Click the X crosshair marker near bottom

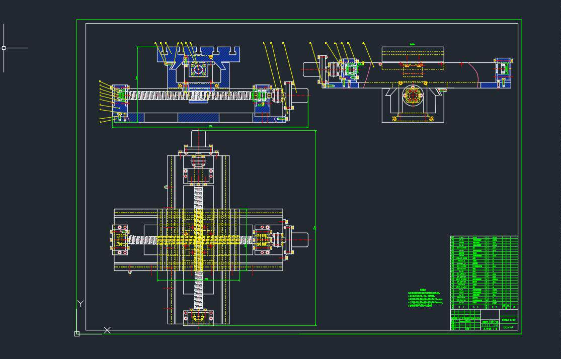point(106,331)
